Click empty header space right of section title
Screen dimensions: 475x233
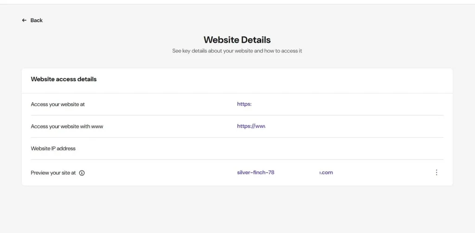[x=278, y=79]
